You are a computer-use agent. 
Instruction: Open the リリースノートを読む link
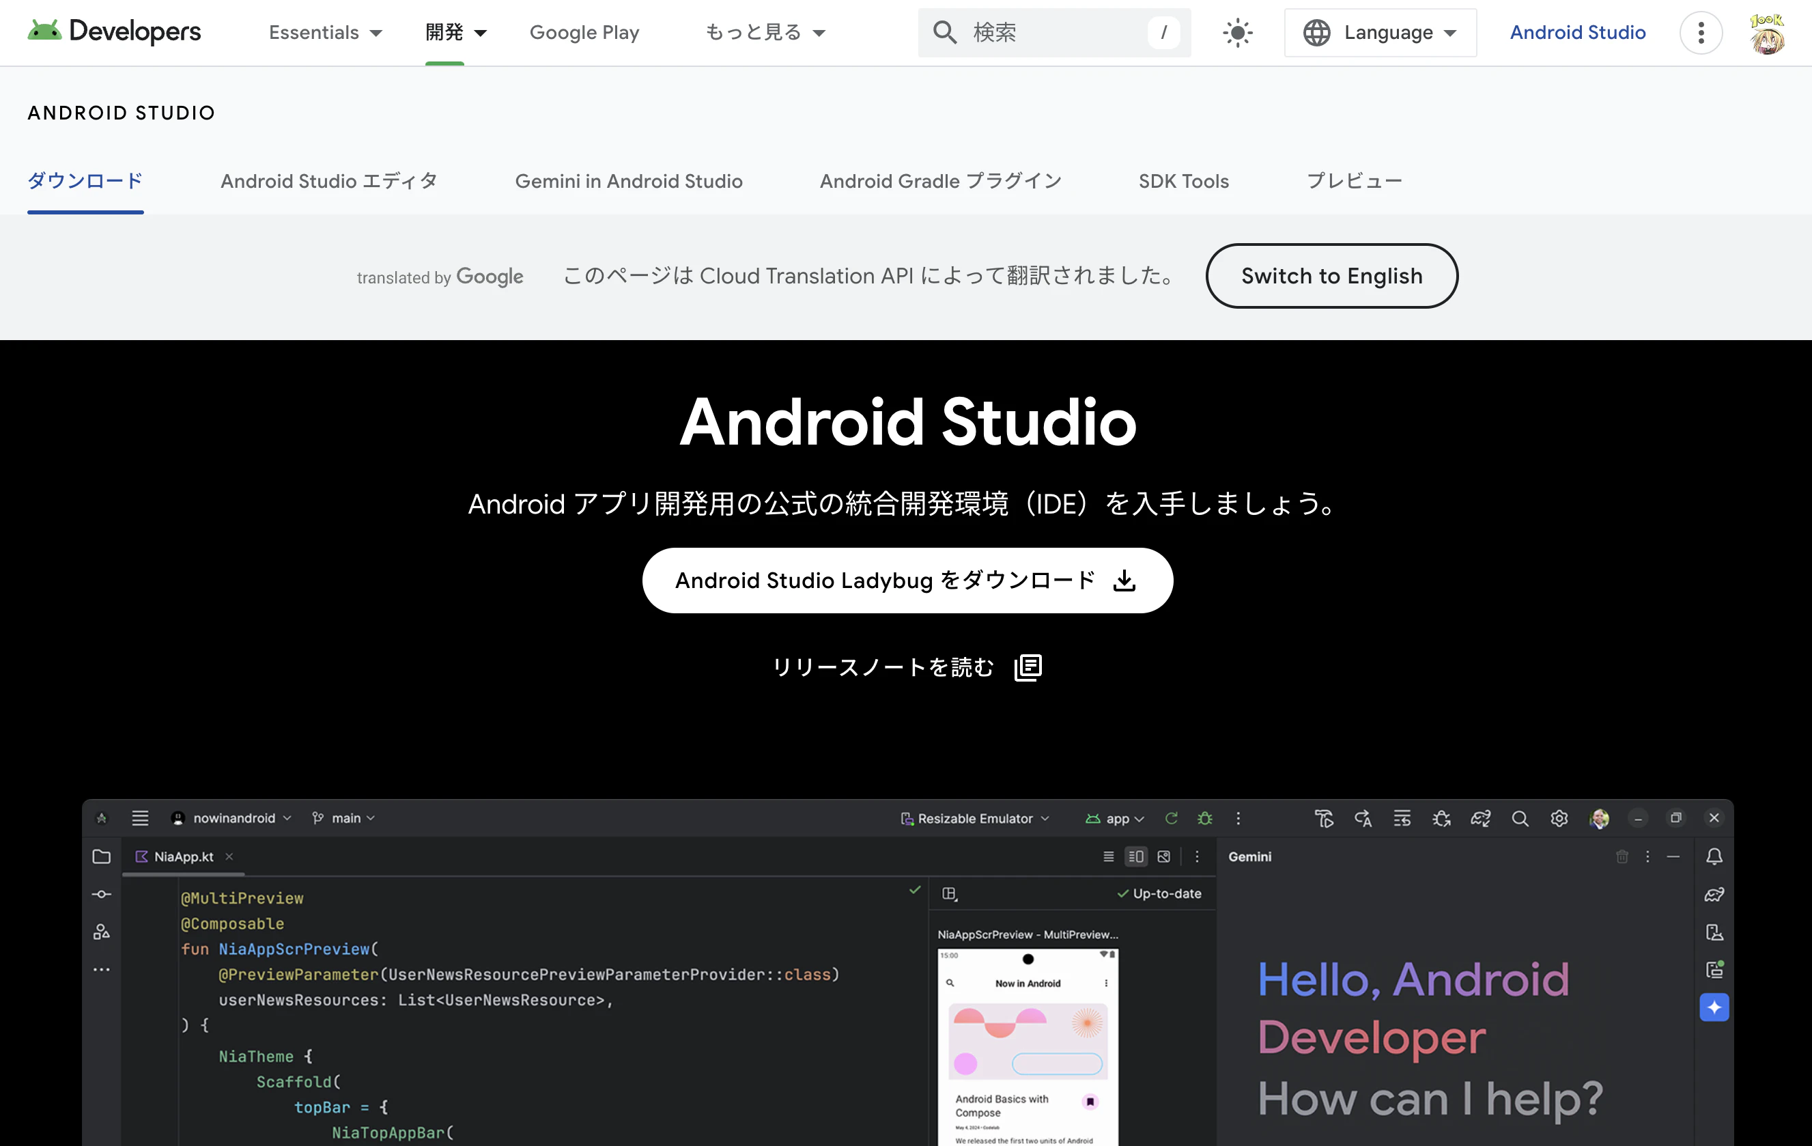click(907, 667)
